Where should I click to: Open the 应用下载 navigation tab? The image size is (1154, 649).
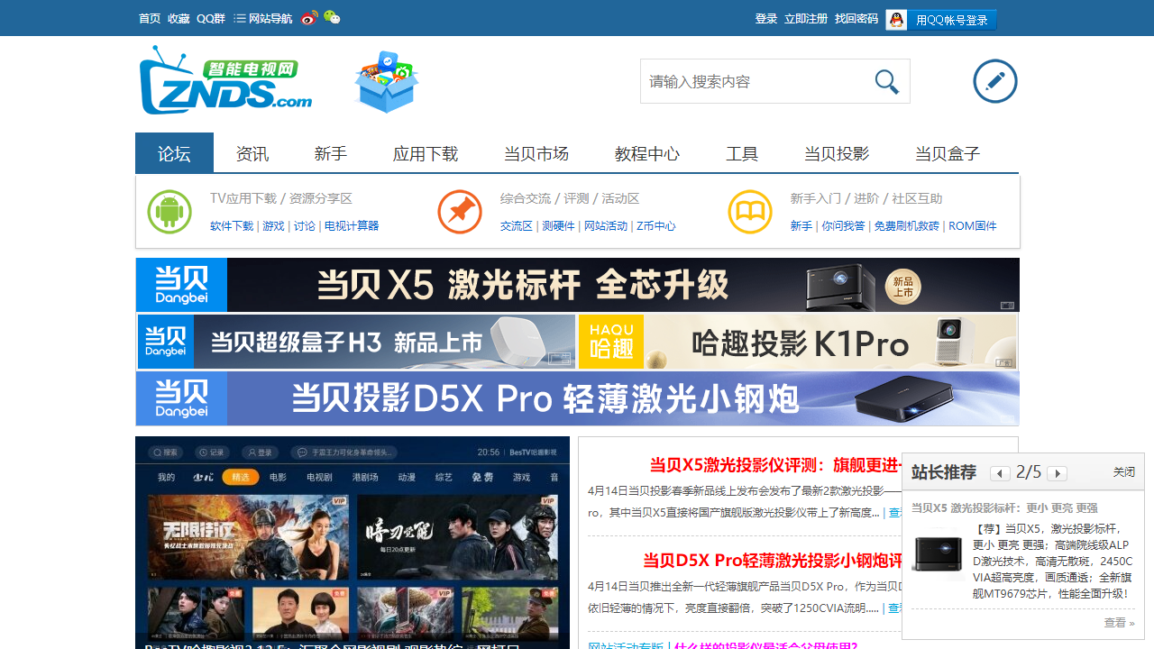click(x=426, y=153)
